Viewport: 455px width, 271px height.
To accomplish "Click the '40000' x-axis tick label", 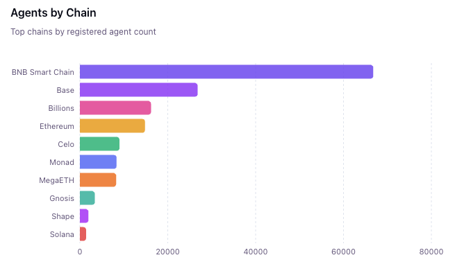I will pos(256,252).
